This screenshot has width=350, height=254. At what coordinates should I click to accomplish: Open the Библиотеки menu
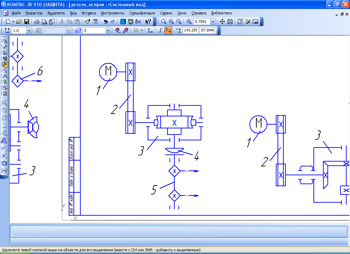pyautogui.click(x=221, y=13)
